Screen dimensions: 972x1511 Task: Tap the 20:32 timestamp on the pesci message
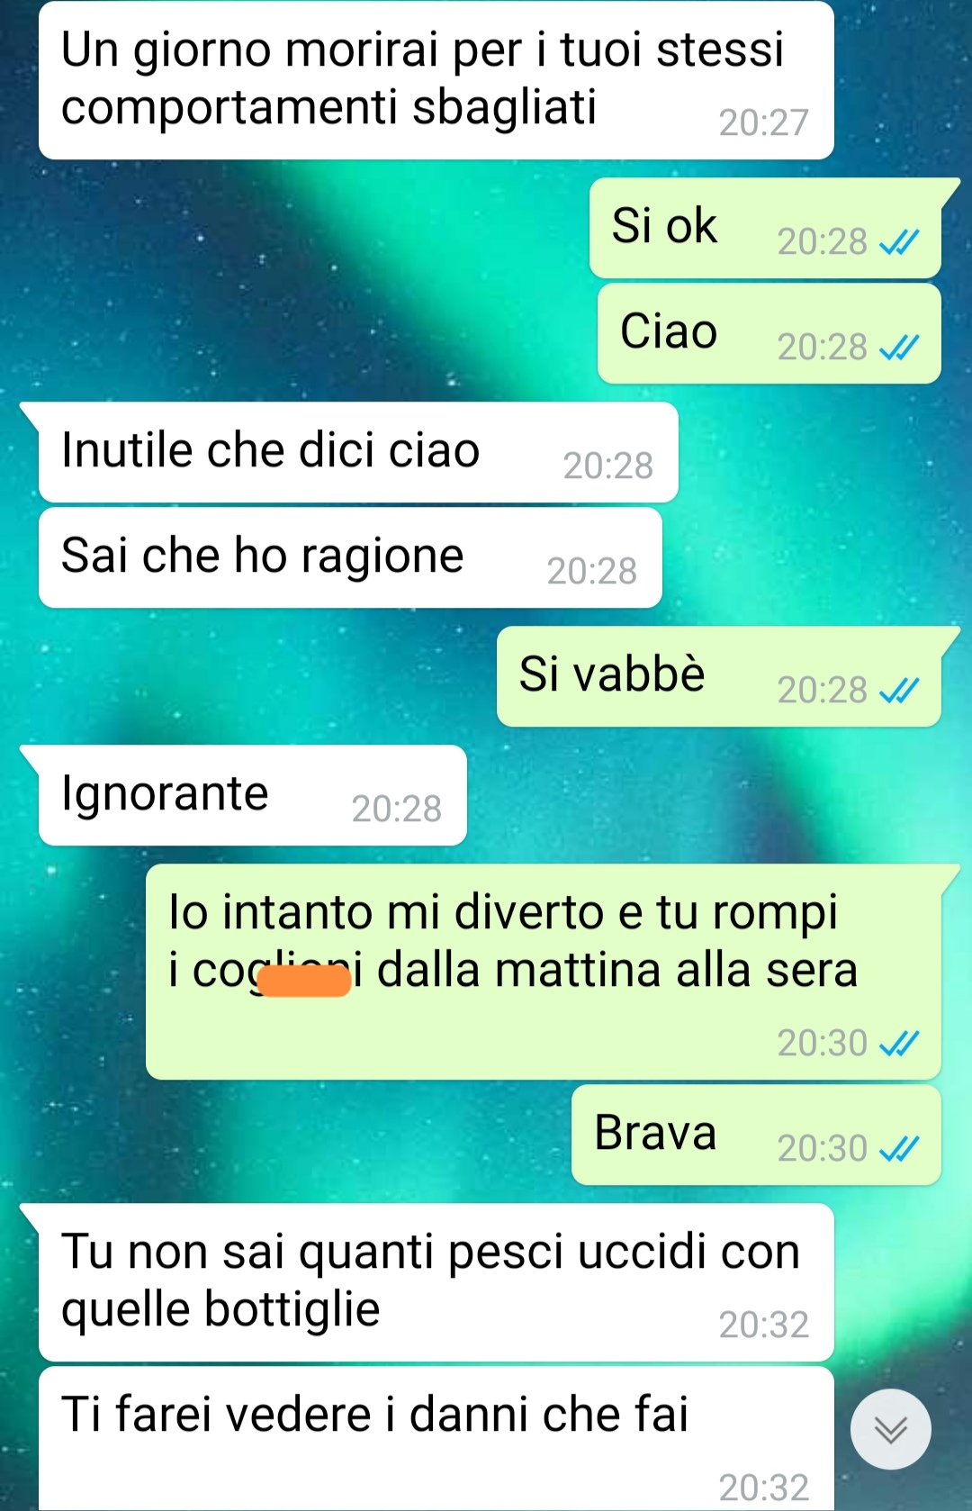(x=764, y=1325)
